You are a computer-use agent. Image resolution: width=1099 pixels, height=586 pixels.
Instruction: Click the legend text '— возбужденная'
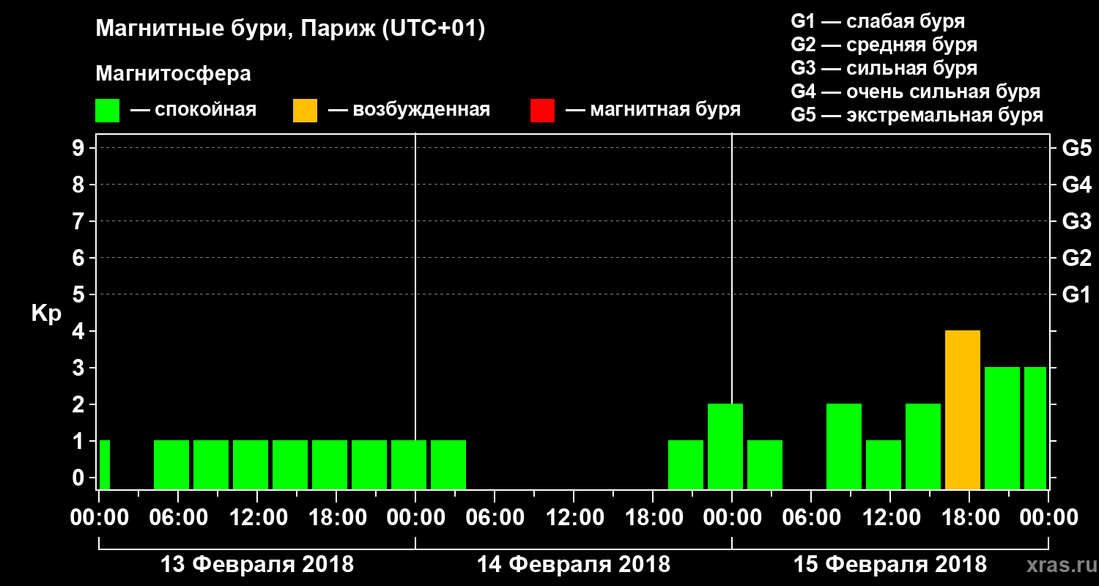pos(409,111)
